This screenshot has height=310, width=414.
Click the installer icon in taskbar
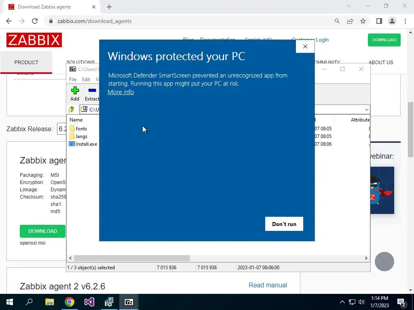109,302
